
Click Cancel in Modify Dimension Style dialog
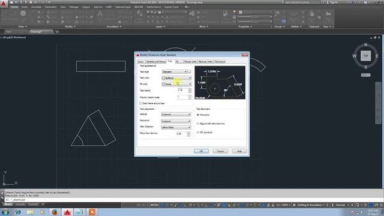click(220, 151)
